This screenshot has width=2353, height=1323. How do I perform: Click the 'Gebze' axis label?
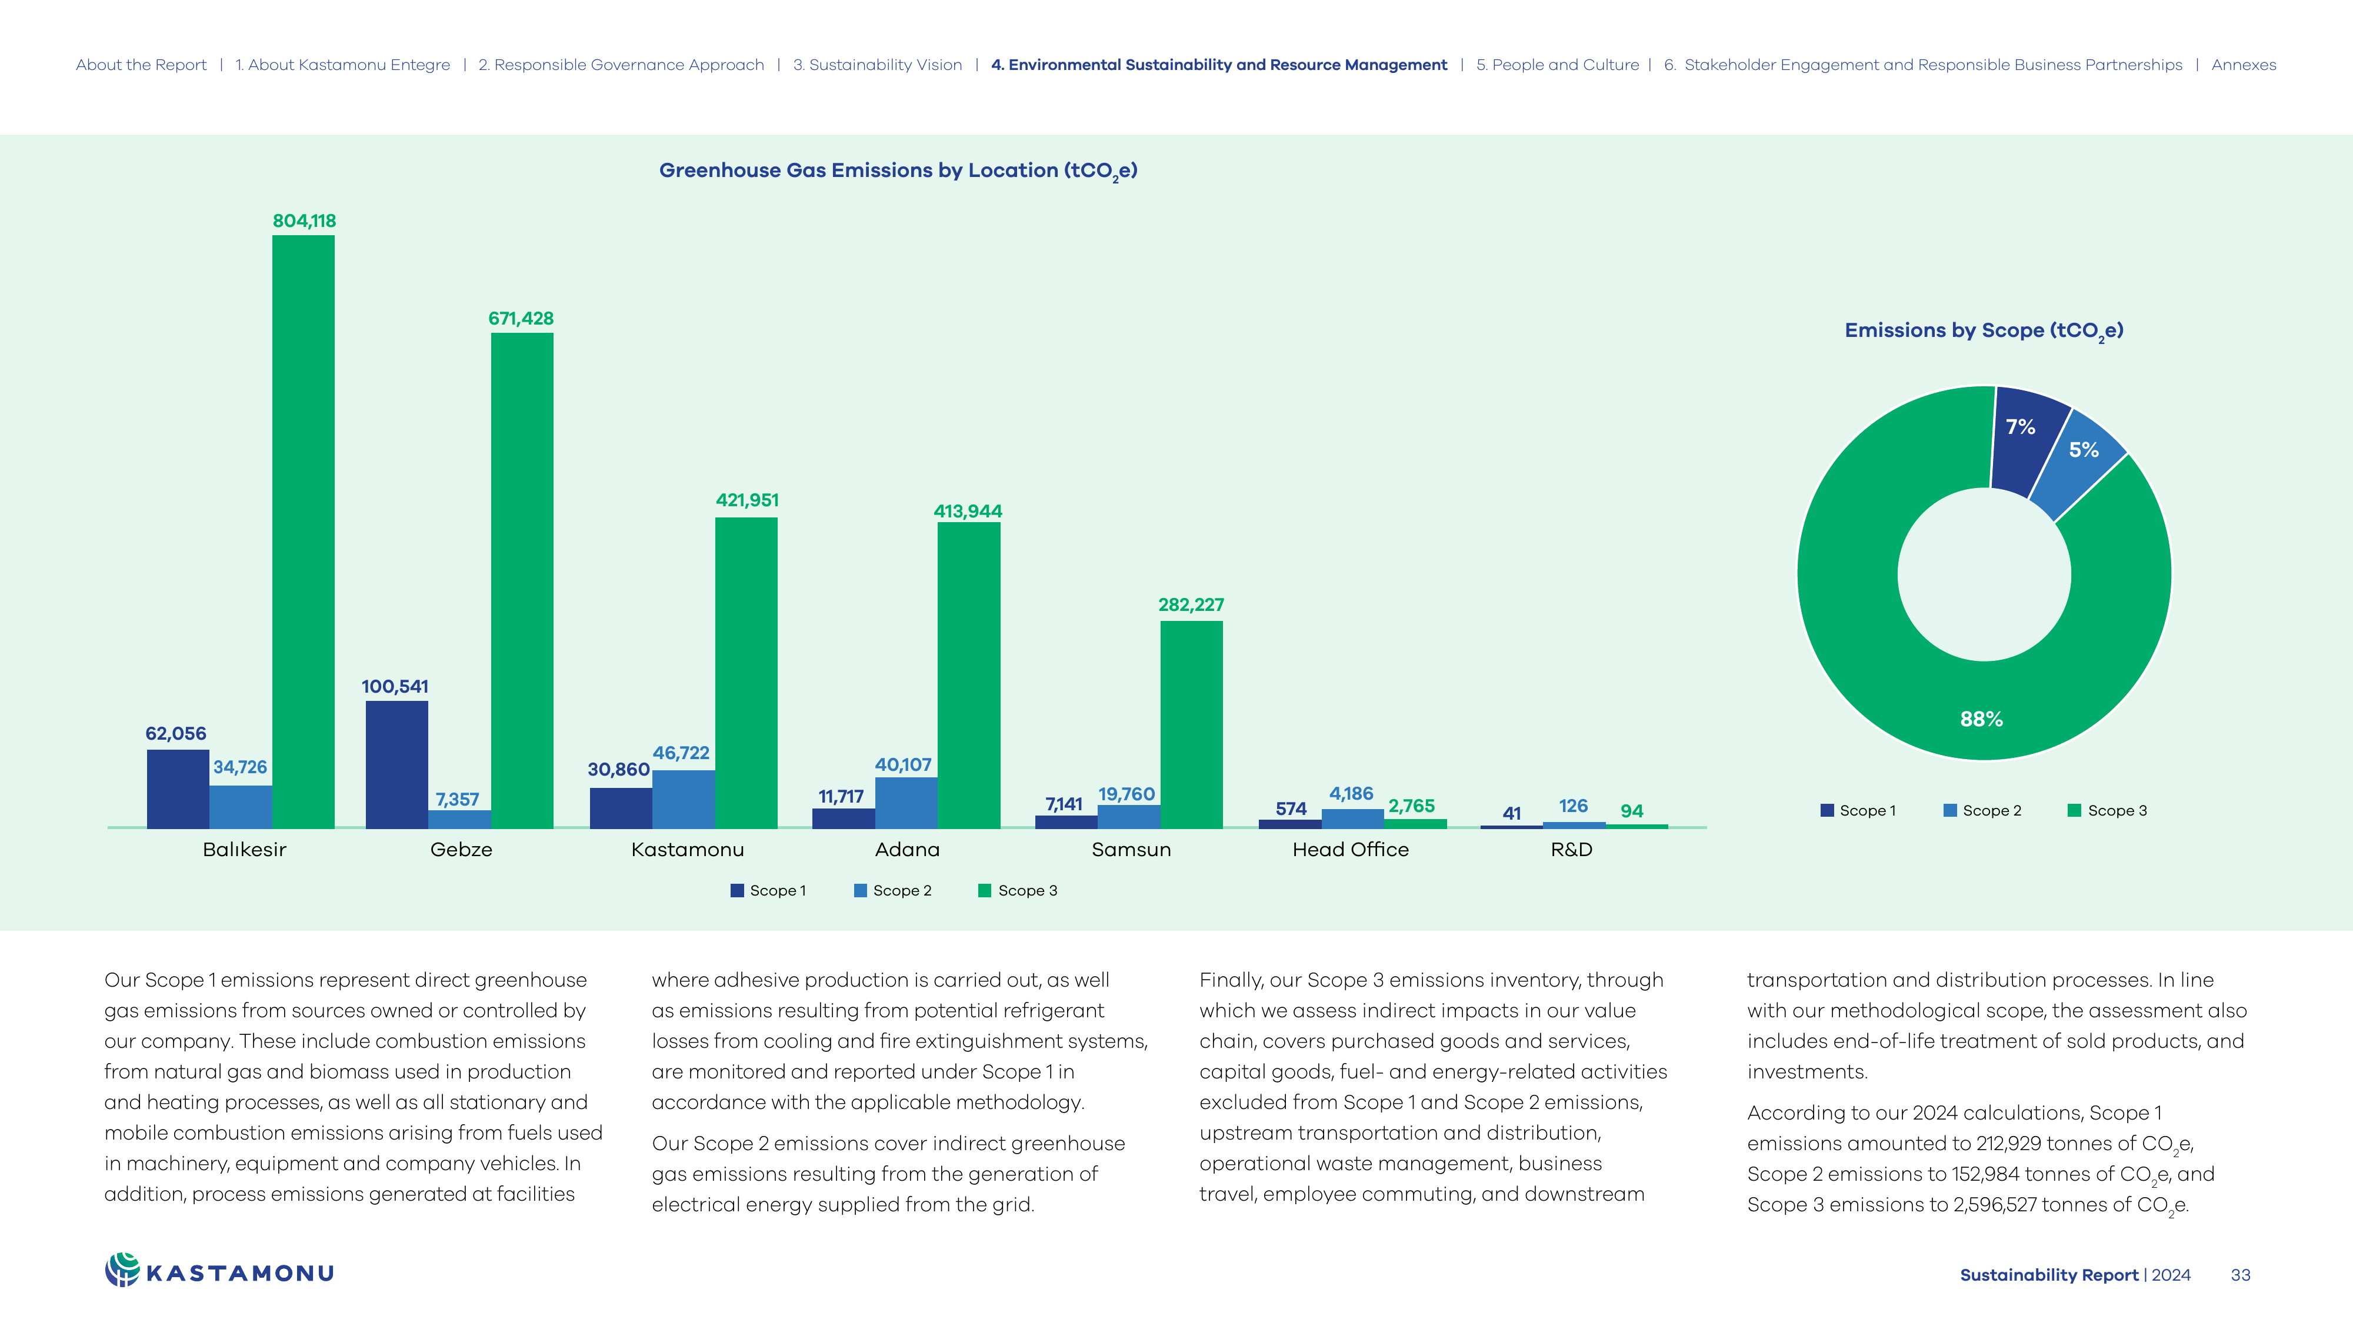tap(461, 849)
